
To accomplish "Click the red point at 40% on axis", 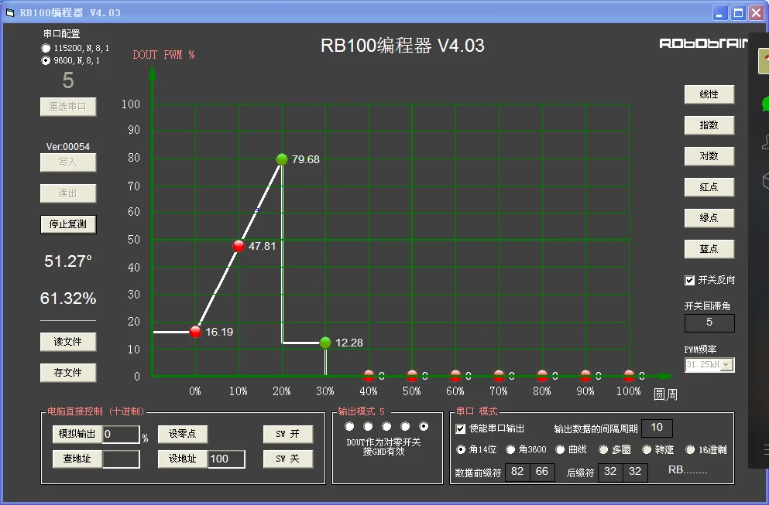I will [x=369, y=376].
